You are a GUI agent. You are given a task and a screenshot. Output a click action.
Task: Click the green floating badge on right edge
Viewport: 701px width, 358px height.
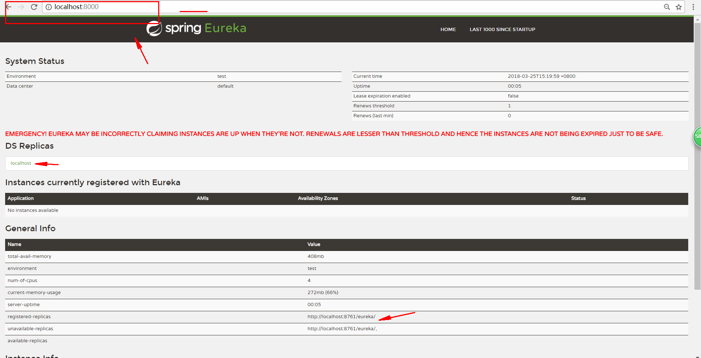click(x=697, y=136)
